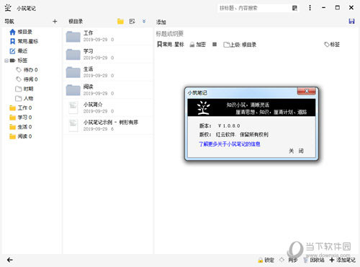Click the 关闭 button in about dialog
360x267 pixels.
point(296,151)
